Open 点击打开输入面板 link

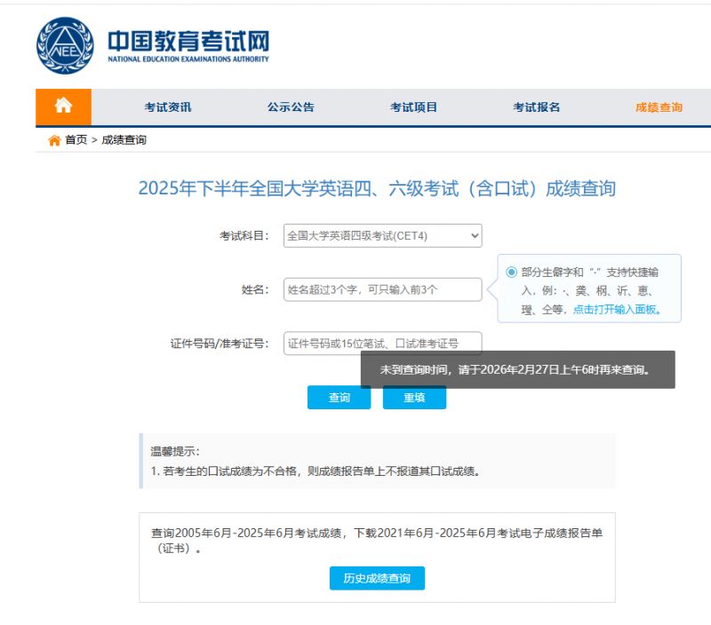(x=617, y=310)
